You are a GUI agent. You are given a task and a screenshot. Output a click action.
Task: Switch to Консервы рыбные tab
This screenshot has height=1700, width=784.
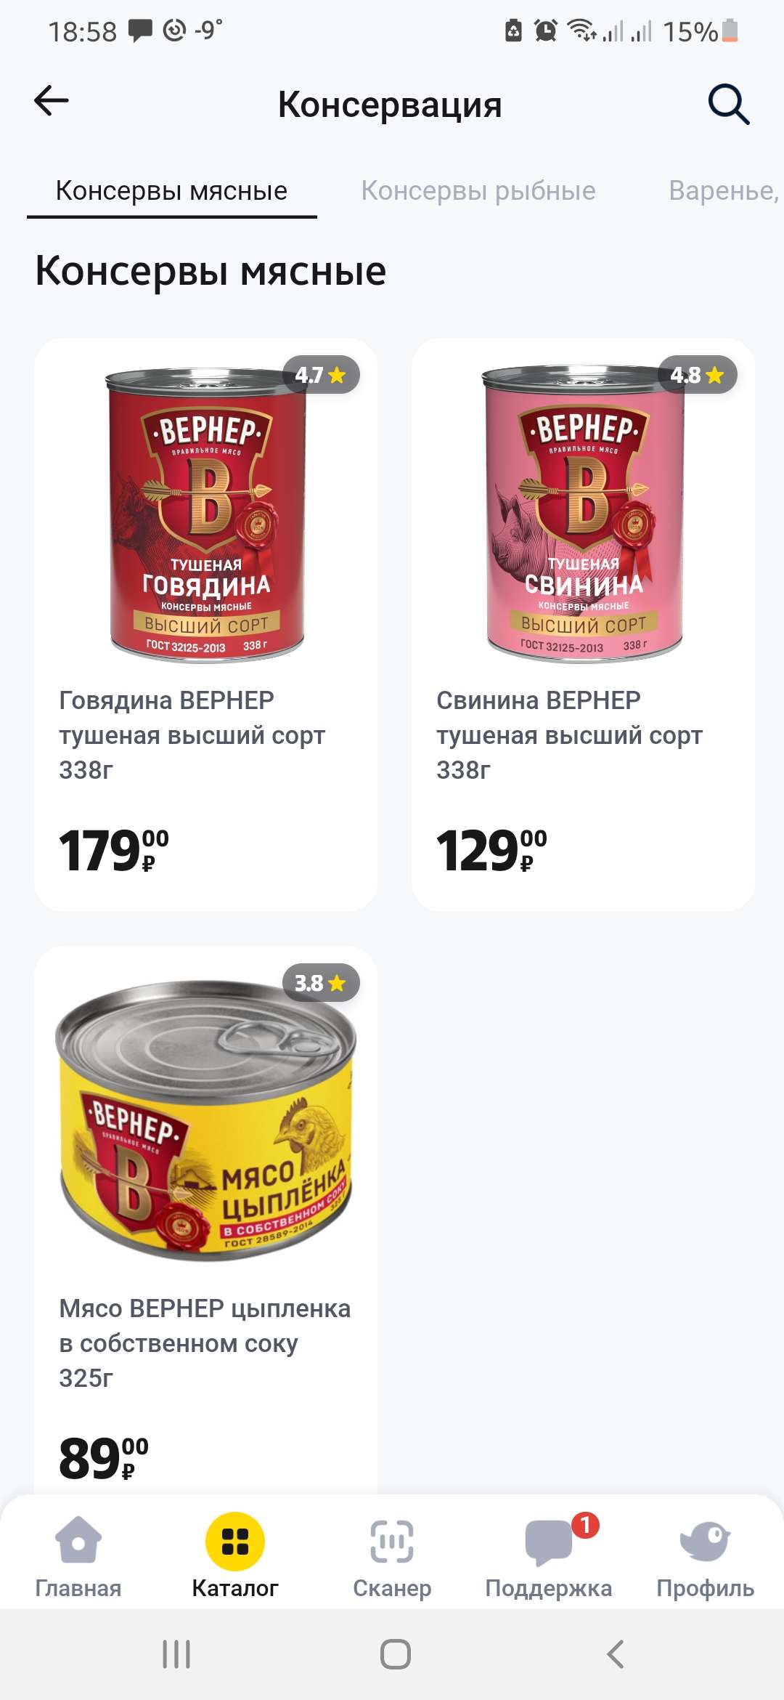click(x=478, y=190)
